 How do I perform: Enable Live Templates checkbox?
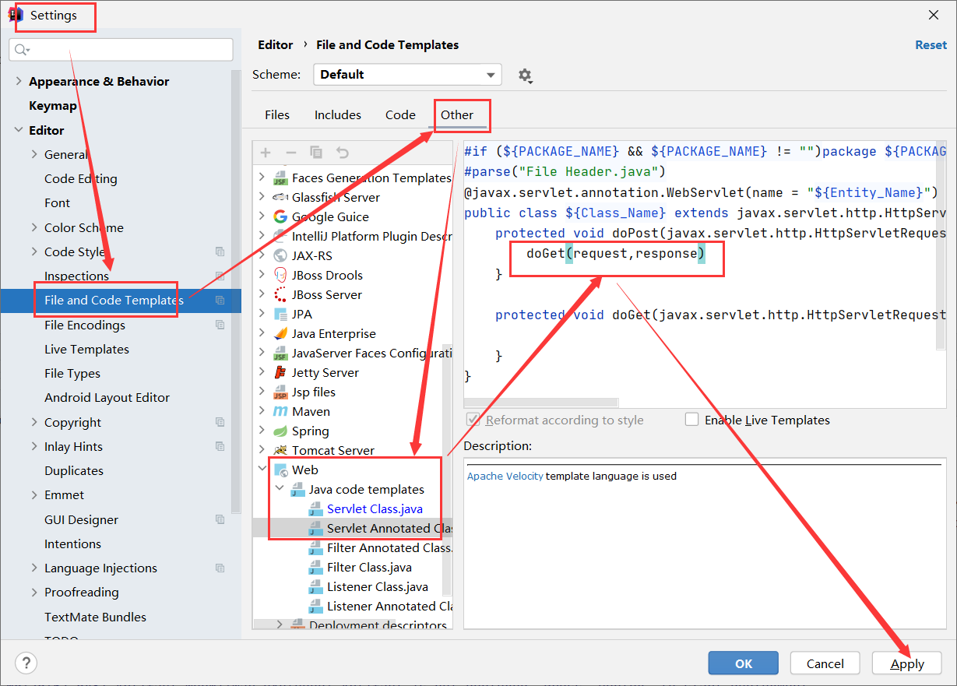691,420
